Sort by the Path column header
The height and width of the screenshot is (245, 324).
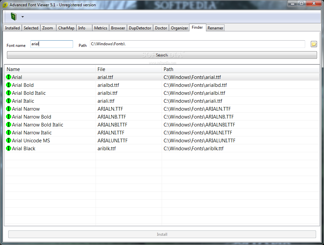point(241,69)
